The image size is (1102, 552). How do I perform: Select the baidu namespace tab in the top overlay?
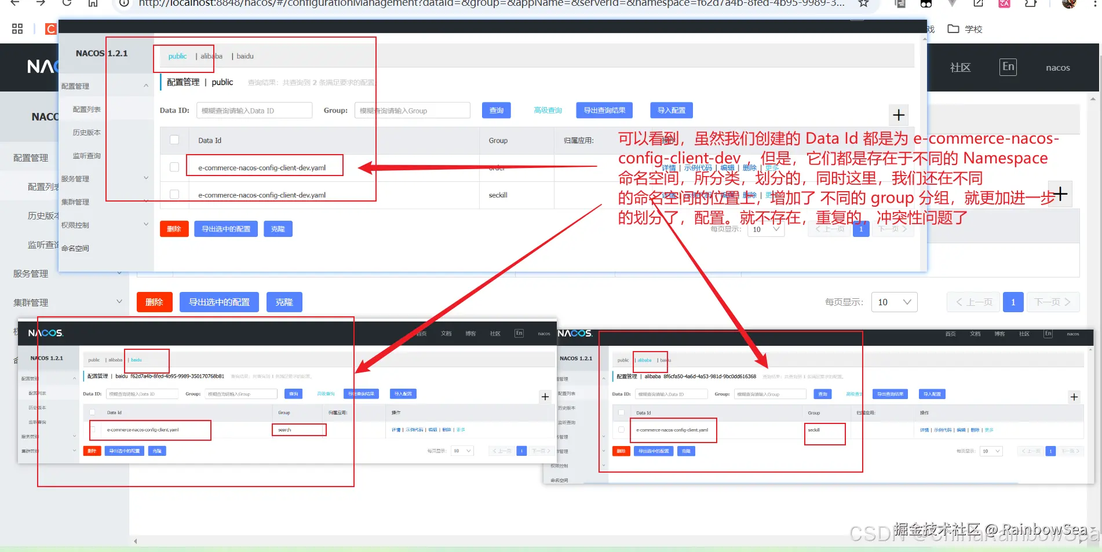click(x=245, y=56)
